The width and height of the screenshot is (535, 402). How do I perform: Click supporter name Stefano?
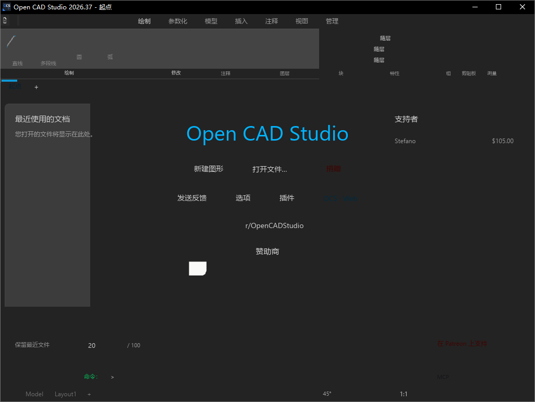click(x=405, y=141)
